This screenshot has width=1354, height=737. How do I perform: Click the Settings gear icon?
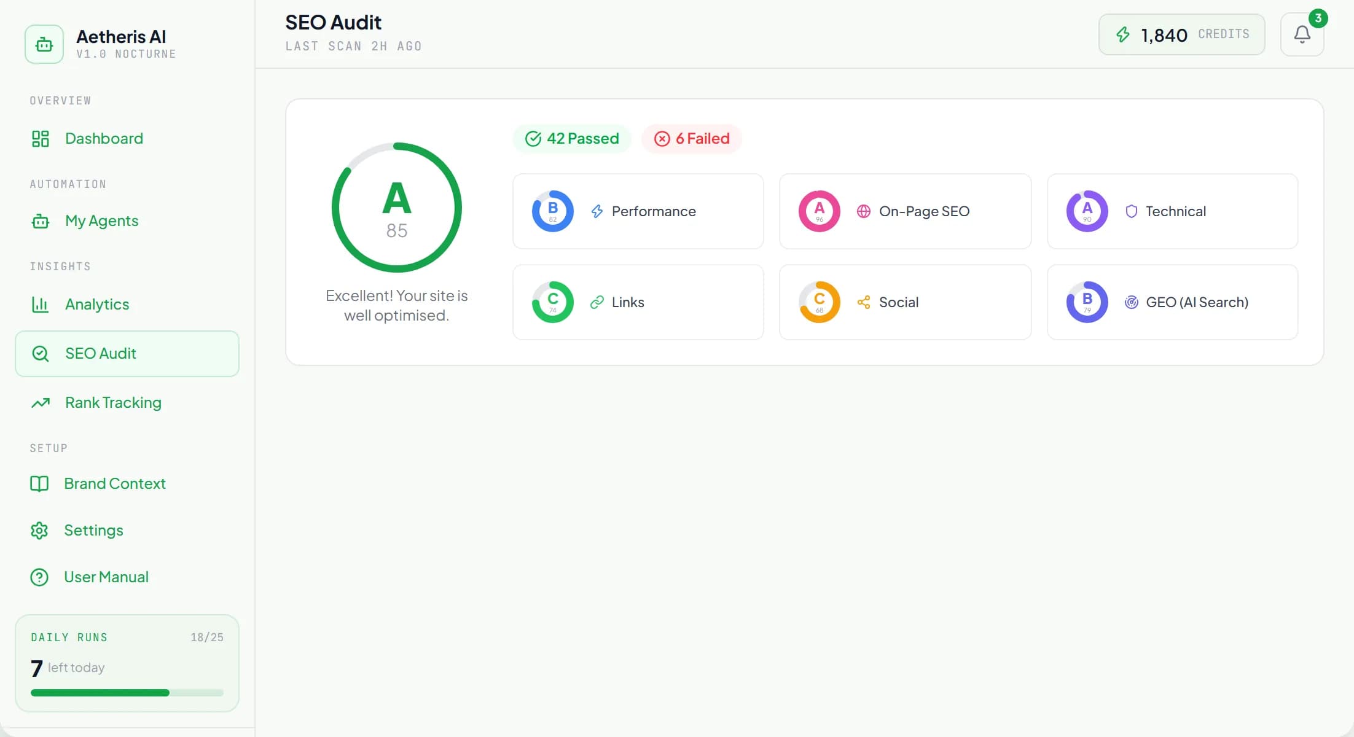pos(39,531)
